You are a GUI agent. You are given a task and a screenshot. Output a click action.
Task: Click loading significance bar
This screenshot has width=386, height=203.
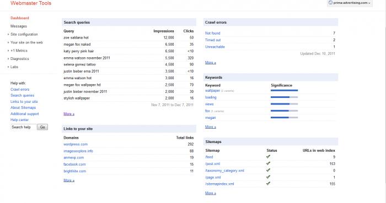[x=285, y=97]
